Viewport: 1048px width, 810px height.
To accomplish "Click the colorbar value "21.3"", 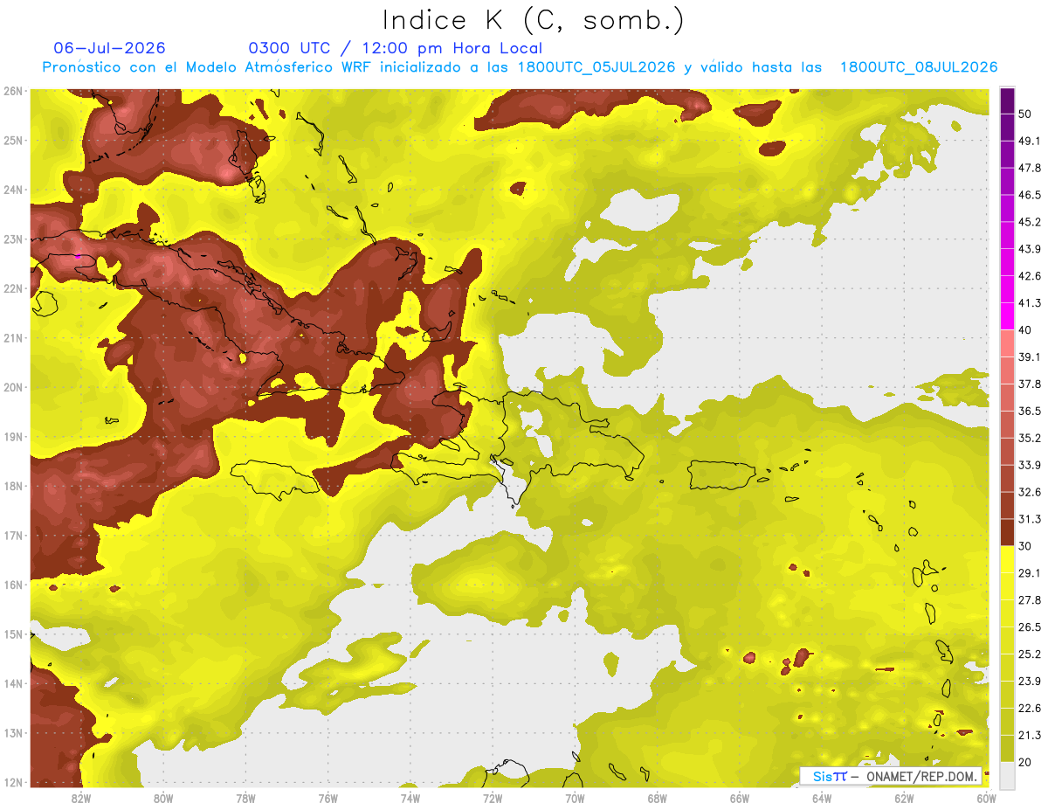I will click(1030, 736).
